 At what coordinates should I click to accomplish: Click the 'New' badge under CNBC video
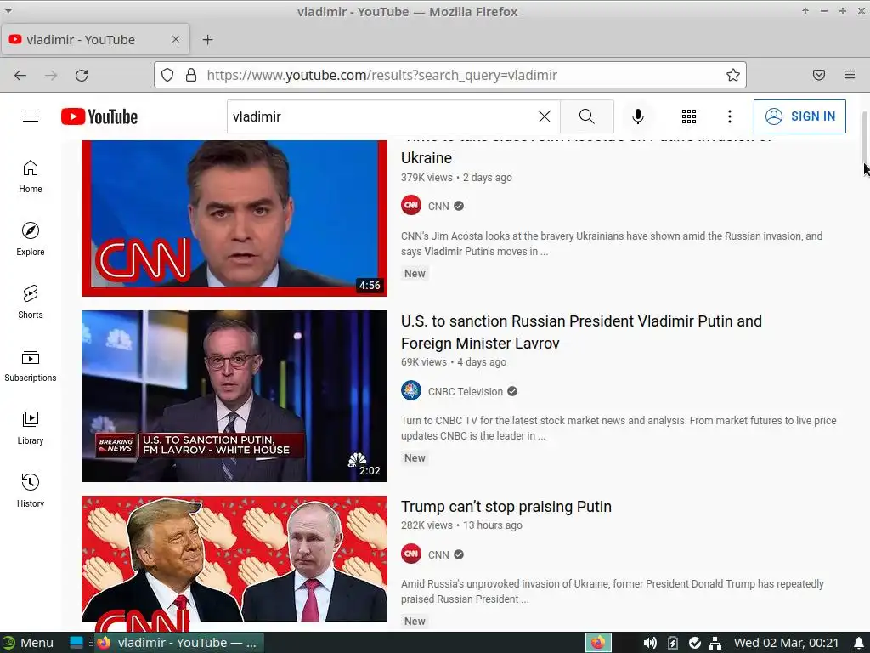coord(415,458)
